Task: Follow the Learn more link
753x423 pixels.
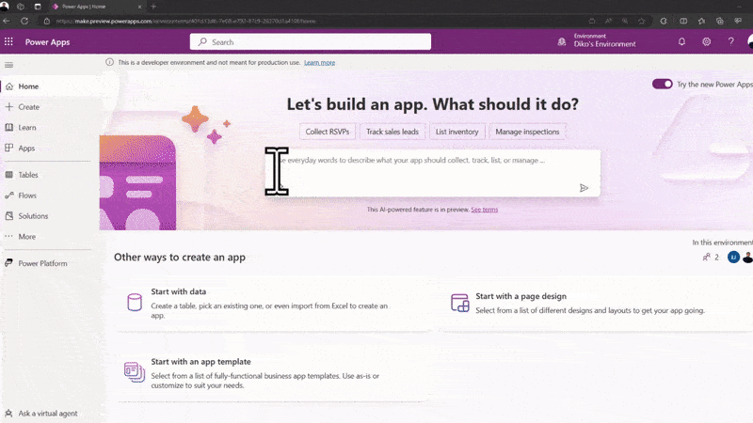Action: 319,62
